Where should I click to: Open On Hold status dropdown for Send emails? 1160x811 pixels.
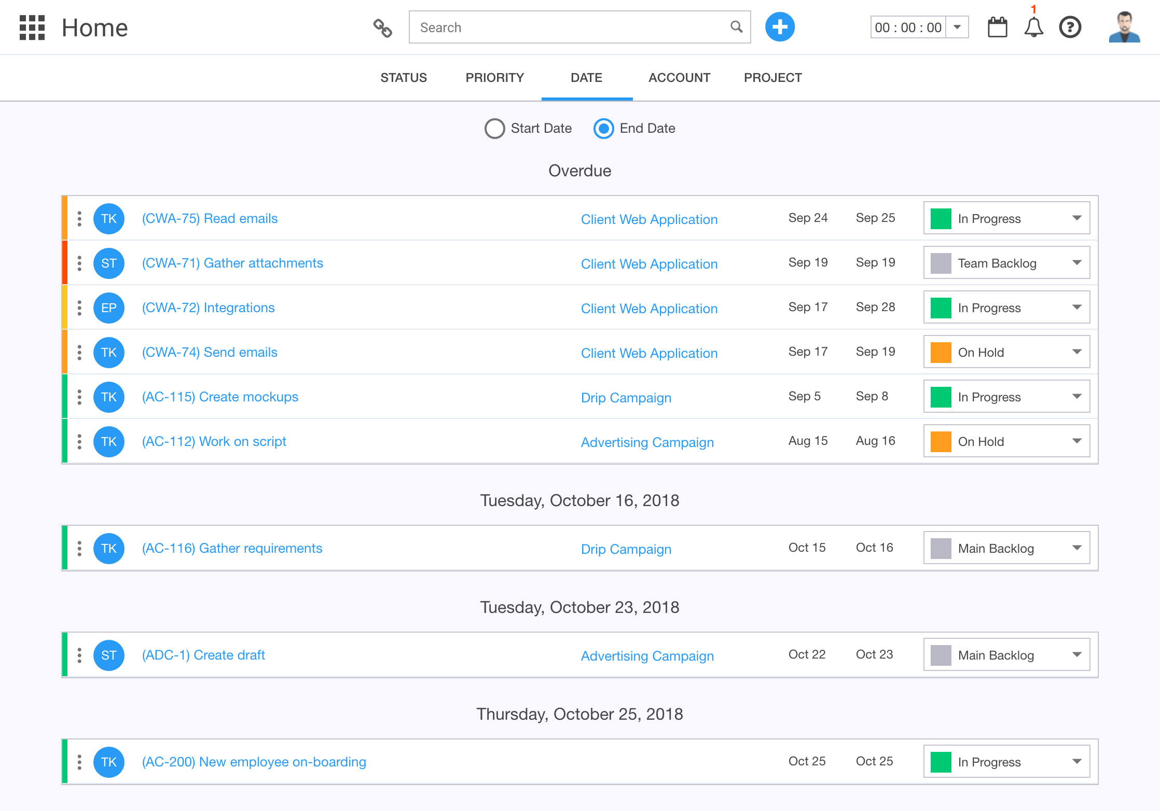tap(1006, 352)
